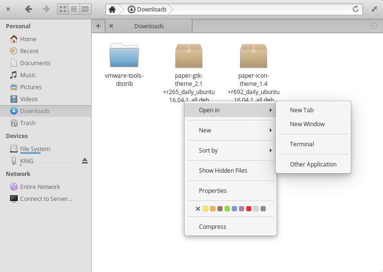Eject the KING drive
The height and width of the screenshot is (272, 383).
click(85, 161)
